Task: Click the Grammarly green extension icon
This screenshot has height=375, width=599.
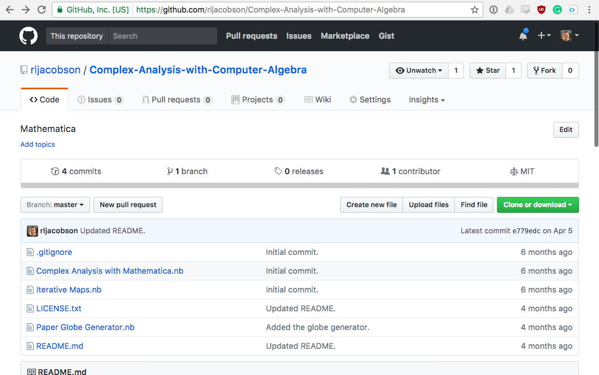Action: [x=557, y=10]
